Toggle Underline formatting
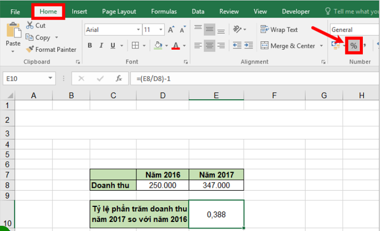Image resolution: width=380 pixels, height=231 pixels. [113, 45]
